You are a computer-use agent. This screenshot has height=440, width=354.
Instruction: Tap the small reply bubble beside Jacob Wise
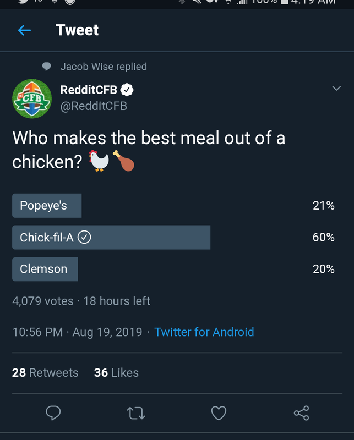47,67
